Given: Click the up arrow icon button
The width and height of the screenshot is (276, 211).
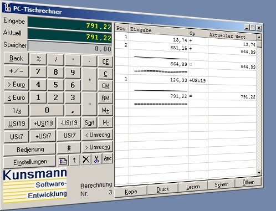Looking at the screenshot, I should (74, 160).
